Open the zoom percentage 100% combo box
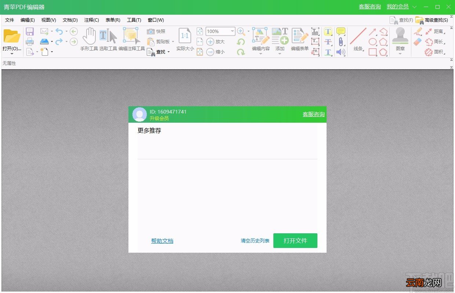This screenshot has width=455, height=293. click(220, 31)
